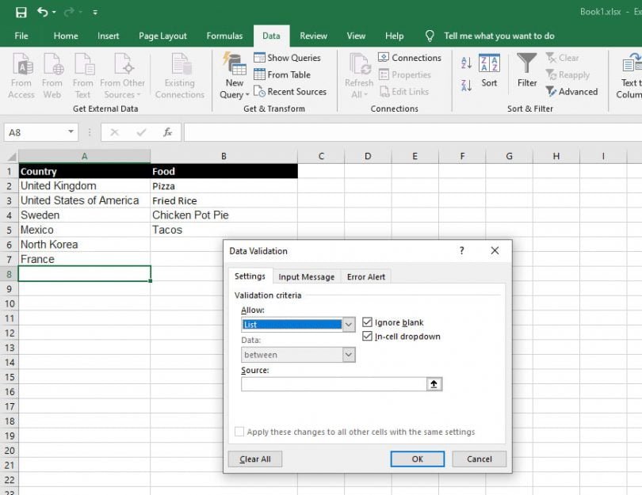The height and width of the screenshot is (495, 642).
Task: Open Existing Connections
Action: point(180,75)
